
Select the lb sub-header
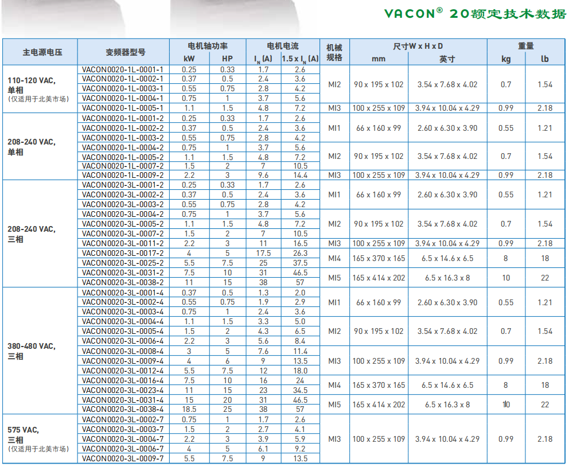545,59
